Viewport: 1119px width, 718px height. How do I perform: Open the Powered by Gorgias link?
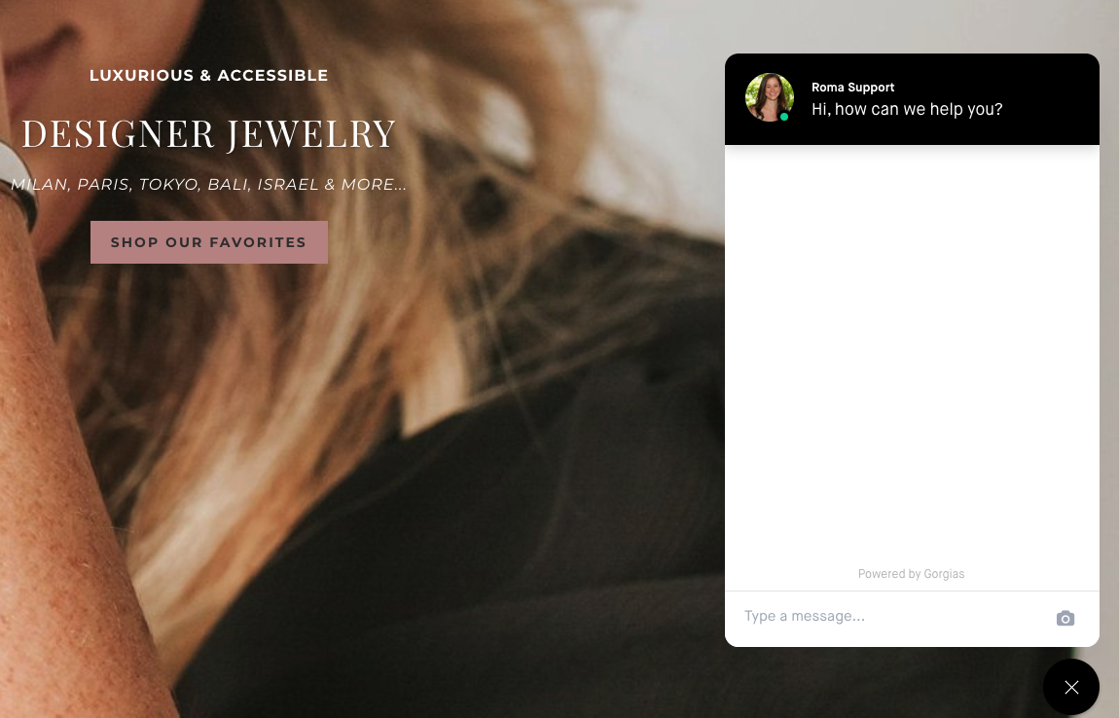coord(912,574)
